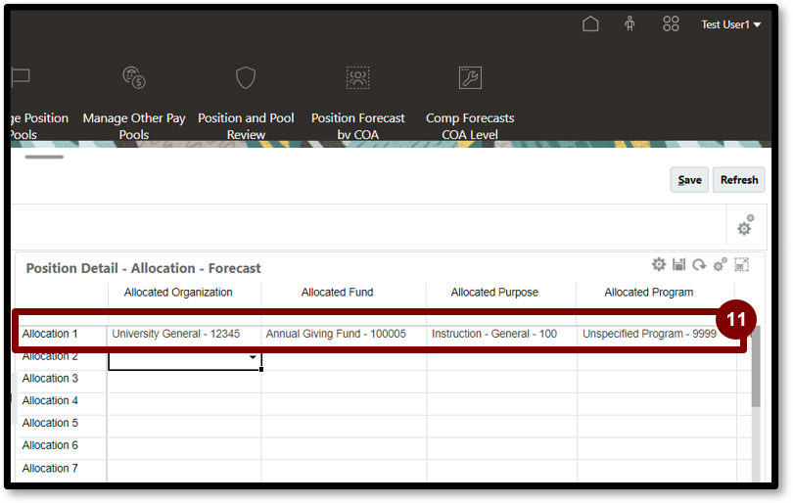Click the Manage Position Pools flag icon
The width and height of the screenshot is (793, 503).
21,77
